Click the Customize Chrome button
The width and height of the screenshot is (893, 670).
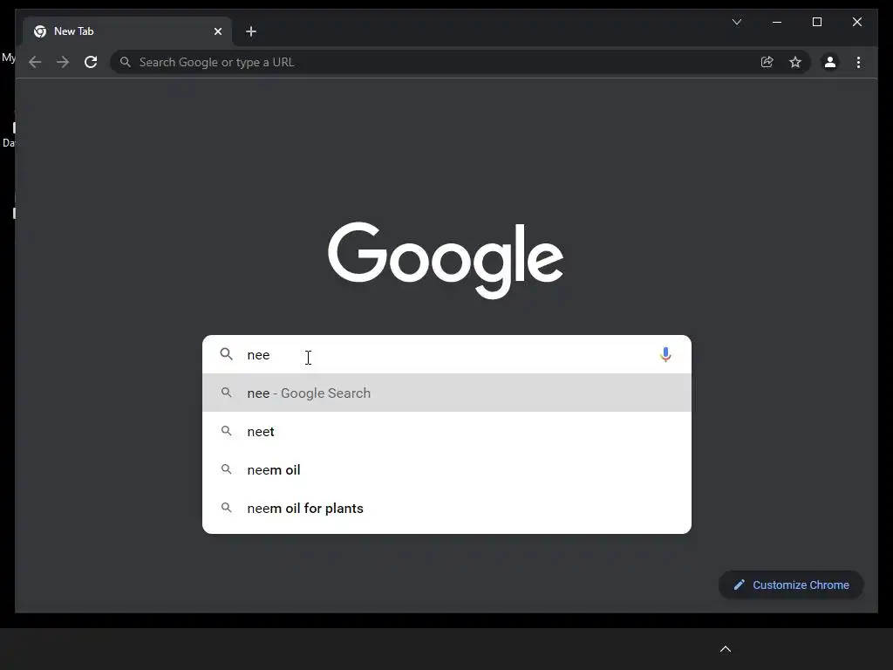tap(791, 585)
